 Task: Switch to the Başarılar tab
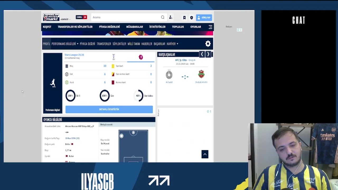[x=159, y=44]
